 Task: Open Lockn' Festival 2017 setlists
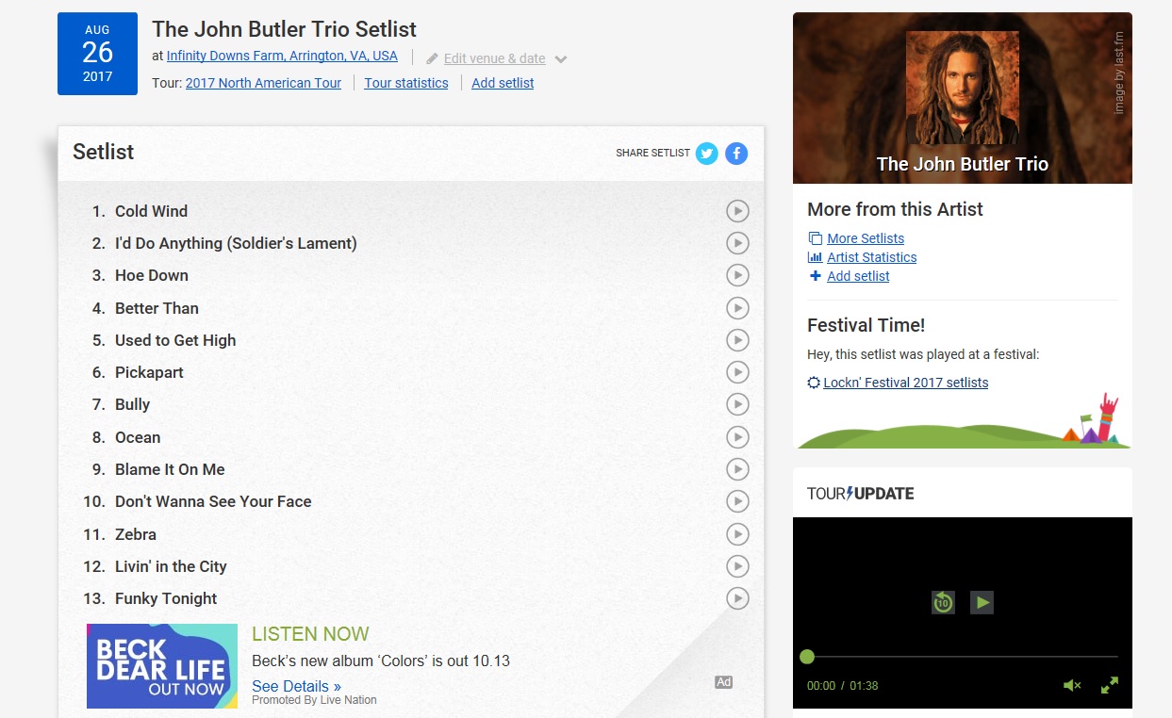pos(906,383)
